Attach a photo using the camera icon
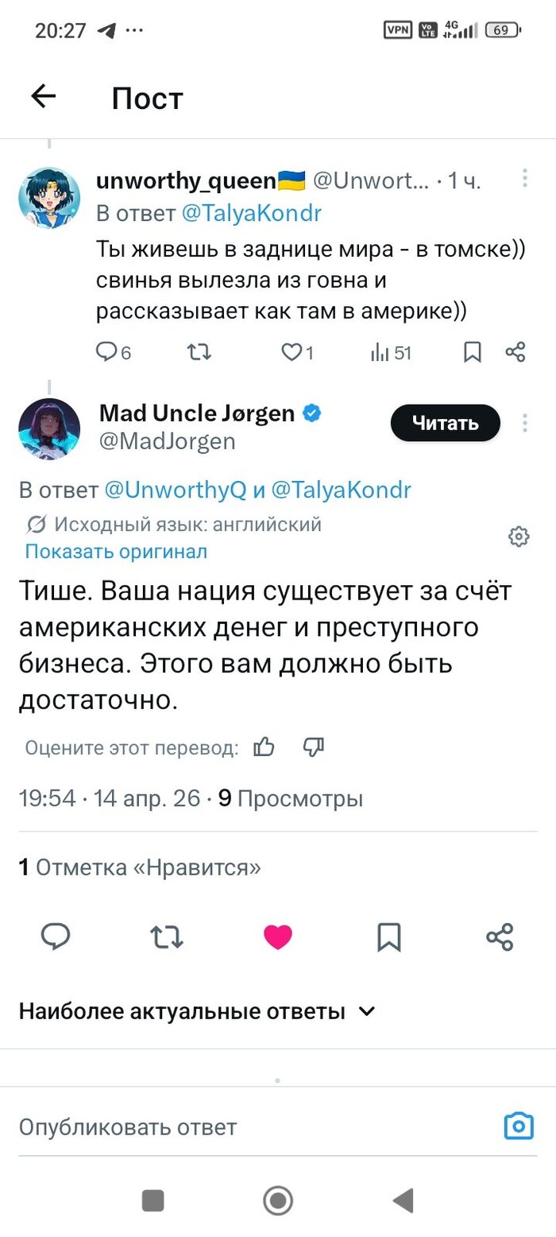 519,1126
